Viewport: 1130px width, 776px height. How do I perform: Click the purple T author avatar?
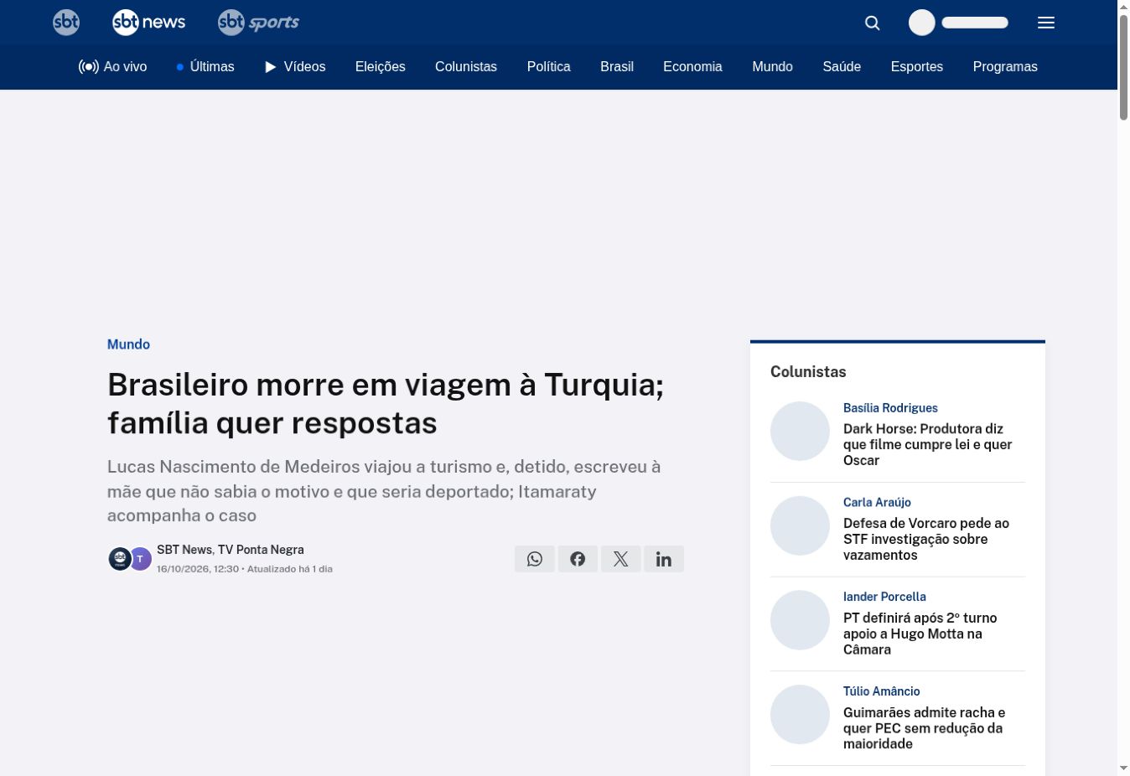tap(141, 559)
